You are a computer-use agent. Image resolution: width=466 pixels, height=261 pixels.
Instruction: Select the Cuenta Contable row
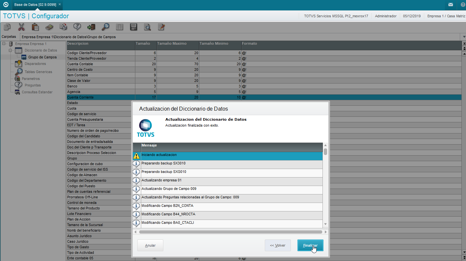[x=264, y=64]
